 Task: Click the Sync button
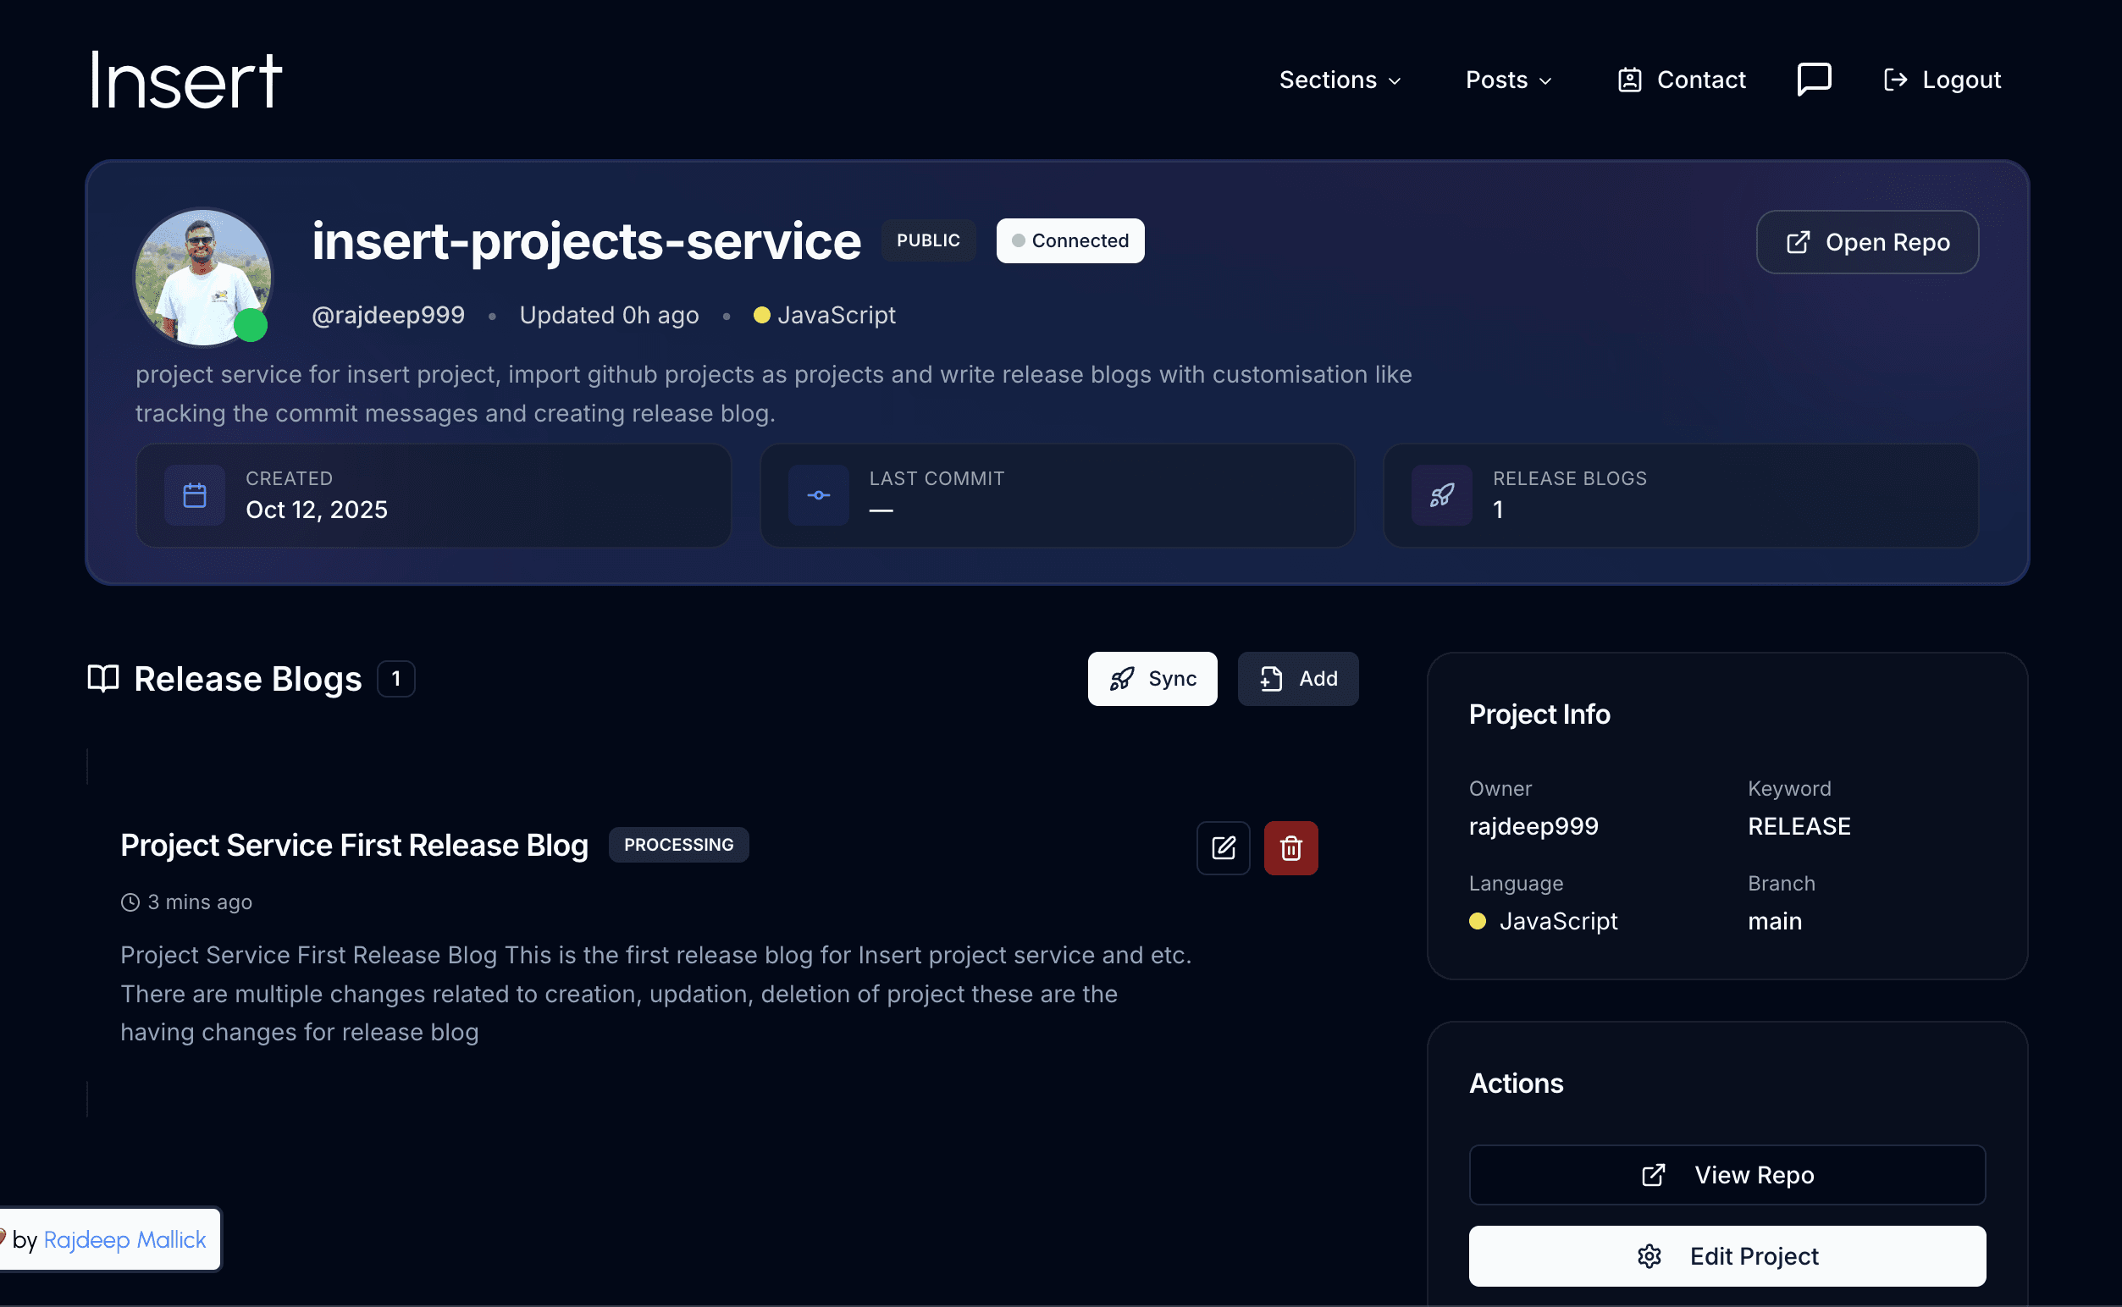pyautogui.click(x=1152, y=679)
